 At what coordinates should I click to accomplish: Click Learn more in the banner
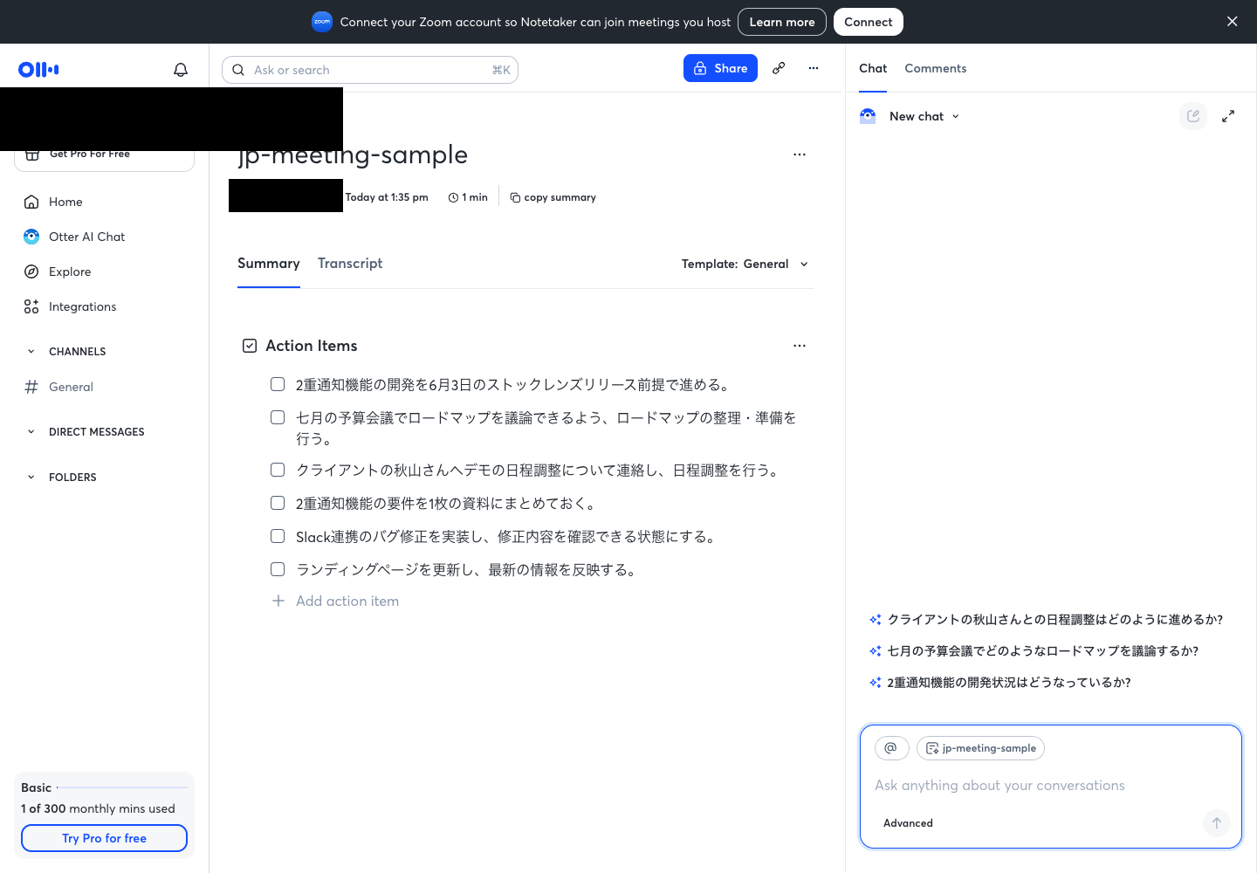[x=782, y=22]
